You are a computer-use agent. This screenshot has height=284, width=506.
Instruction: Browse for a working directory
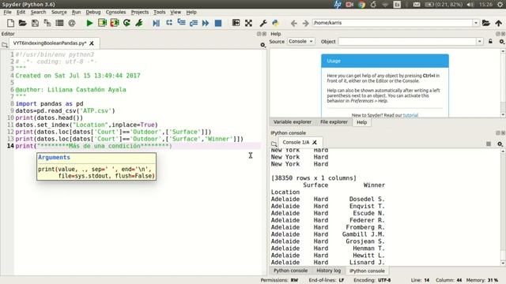click(x=486, y=23)
